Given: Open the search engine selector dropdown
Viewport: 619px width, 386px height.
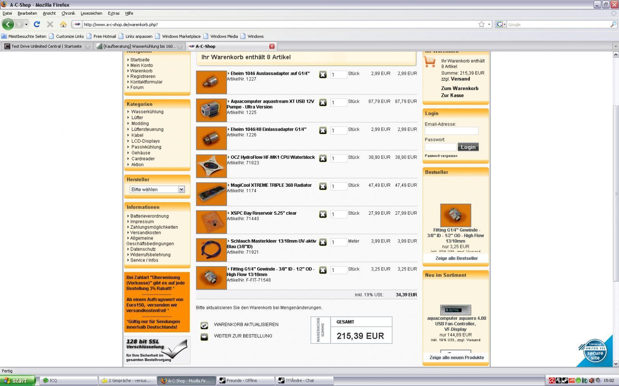Looking at the screenshot, I should pos(501,24).
